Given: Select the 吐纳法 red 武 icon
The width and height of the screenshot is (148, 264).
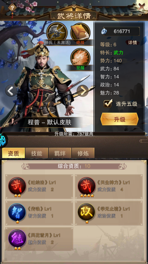Looking at the screenshot, I should [x=17, y=186].
